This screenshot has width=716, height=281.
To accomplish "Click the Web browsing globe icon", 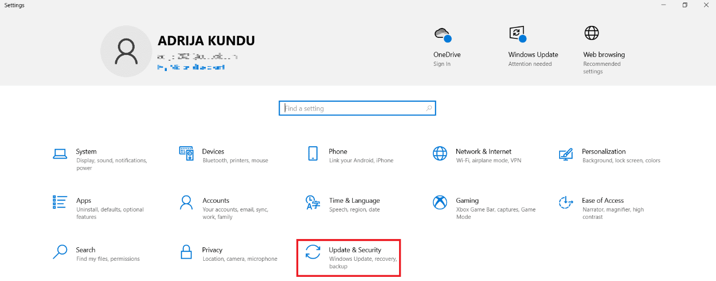I will [x=592, y=33].
